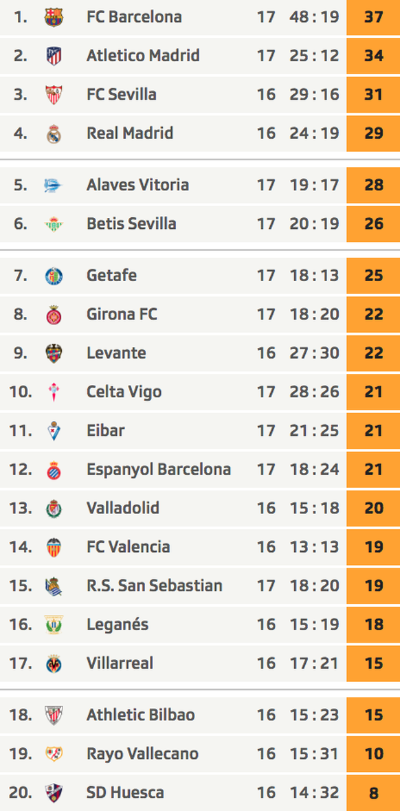400x811 pixels.
Task: Open the Girona FC team link
Action: tap(122, 315)
